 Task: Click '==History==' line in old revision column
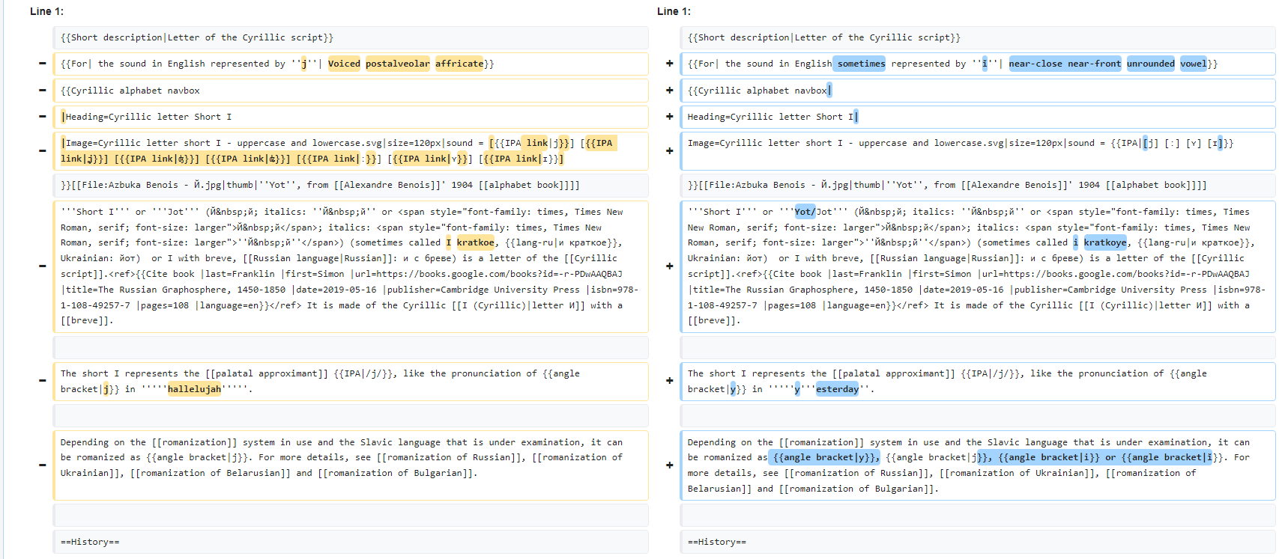pyautogui.click(x=351, y=542)
